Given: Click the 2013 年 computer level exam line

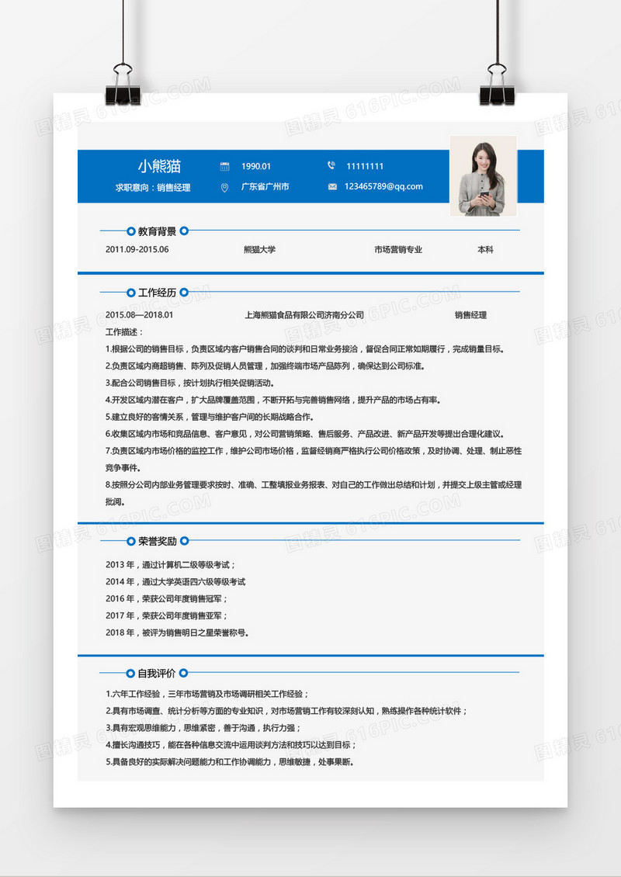Looking at the screenshot, I should pyautogui.click(x=172, y=565).
